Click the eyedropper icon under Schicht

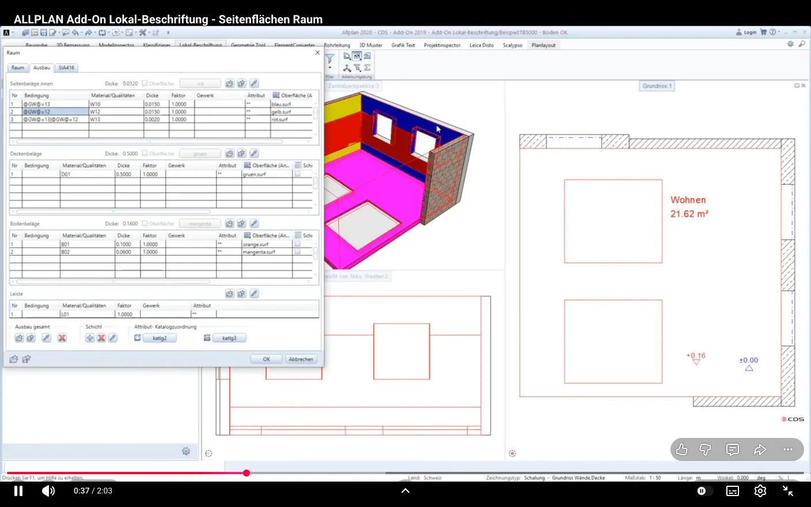point(113,338)
